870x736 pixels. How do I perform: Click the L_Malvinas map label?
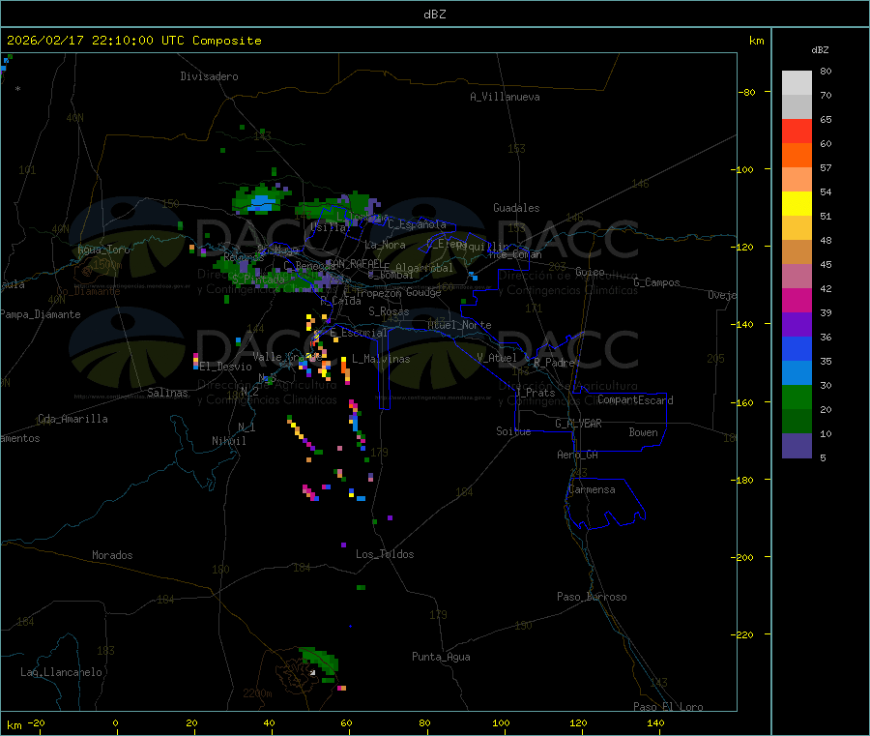point(381,359)
